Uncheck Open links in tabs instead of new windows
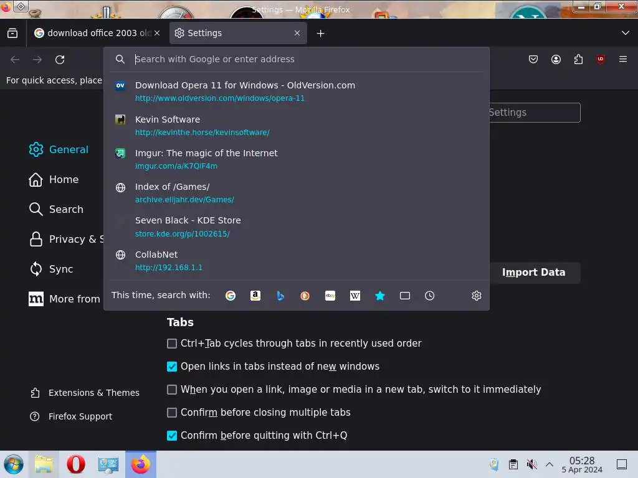The width and height of the screenshot is (638, 478). pos(172,367)
